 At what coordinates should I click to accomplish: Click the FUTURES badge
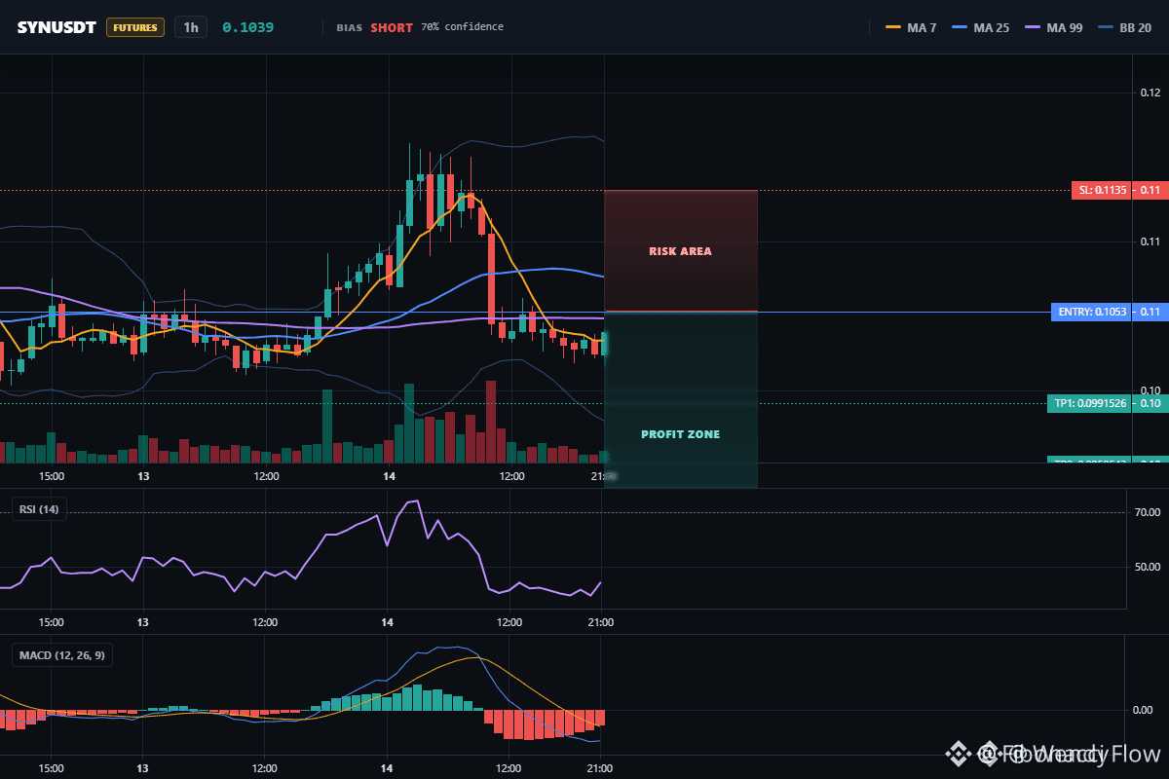(x=135, y=27)
